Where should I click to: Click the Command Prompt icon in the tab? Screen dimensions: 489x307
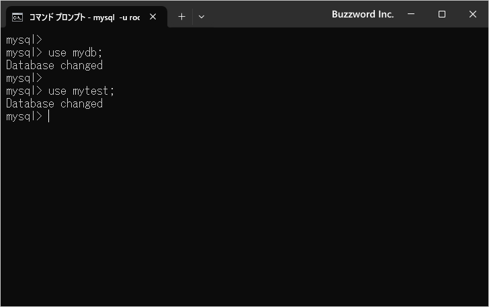click(17, 17)
